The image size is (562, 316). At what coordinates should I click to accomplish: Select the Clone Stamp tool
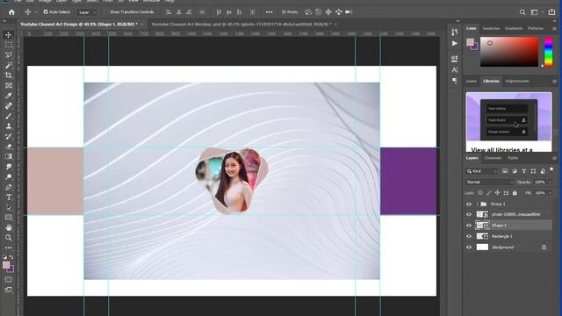(x=9, y=126)
